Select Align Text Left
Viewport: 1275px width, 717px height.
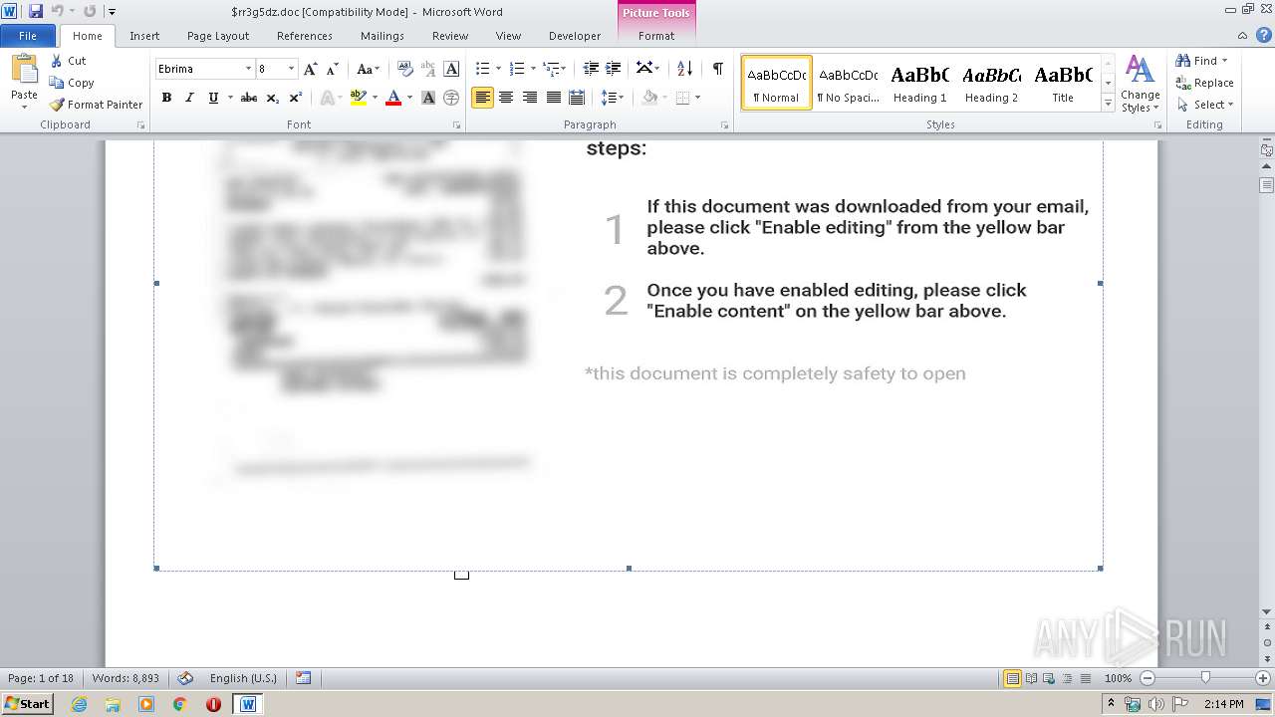tap(482, 98)
